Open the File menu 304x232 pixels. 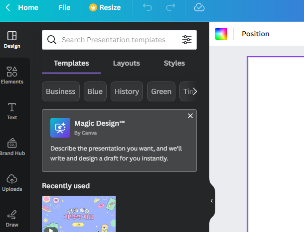tap(64, 7)
